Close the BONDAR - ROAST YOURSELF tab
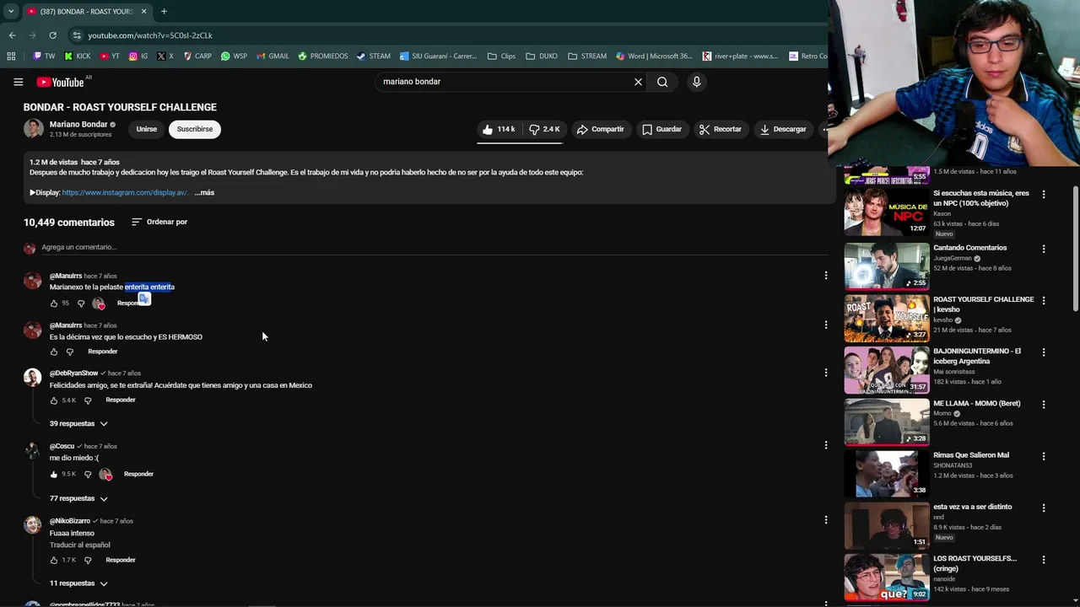 143,11
